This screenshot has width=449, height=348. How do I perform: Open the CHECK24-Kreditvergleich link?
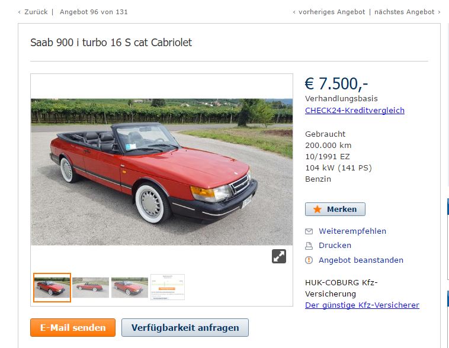pyautogui.click(x=355, y=111)
